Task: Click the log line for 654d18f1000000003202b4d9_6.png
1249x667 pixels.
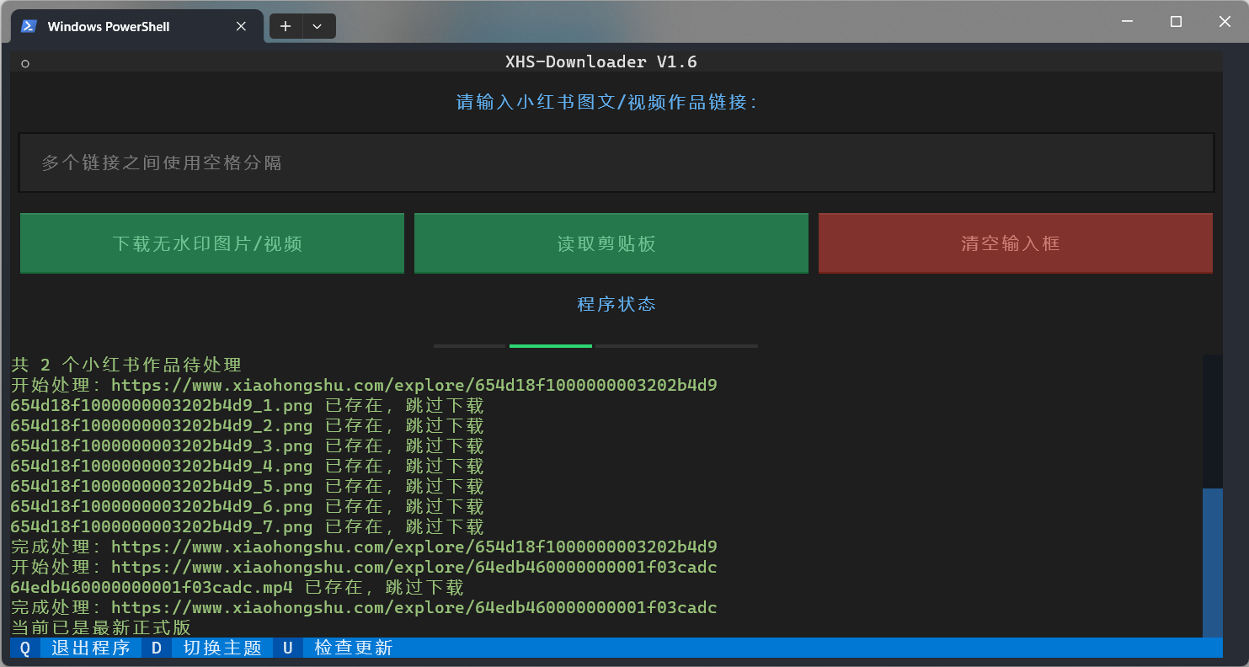Action: [x=248, y=506]
